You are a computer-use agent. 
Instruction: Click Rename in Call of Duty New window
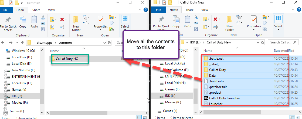(215, 27)
